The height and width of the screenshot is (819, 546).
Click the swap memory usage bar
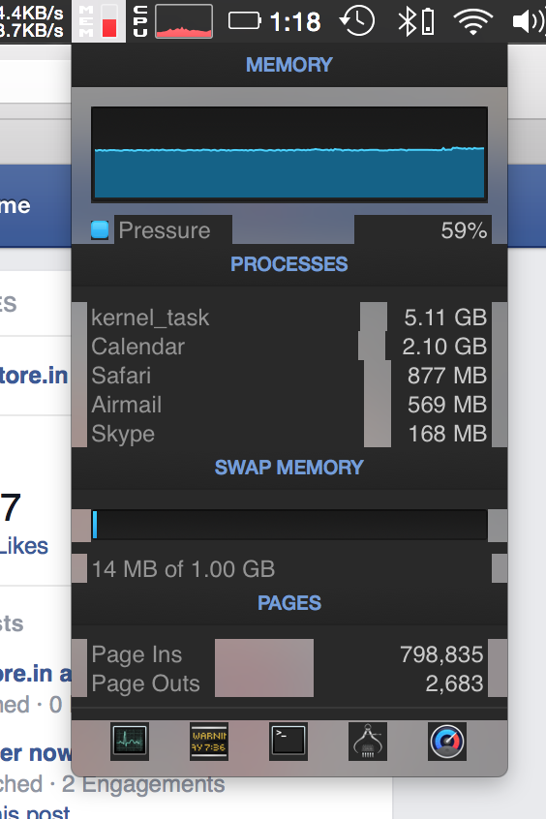(x=288, y=525)
